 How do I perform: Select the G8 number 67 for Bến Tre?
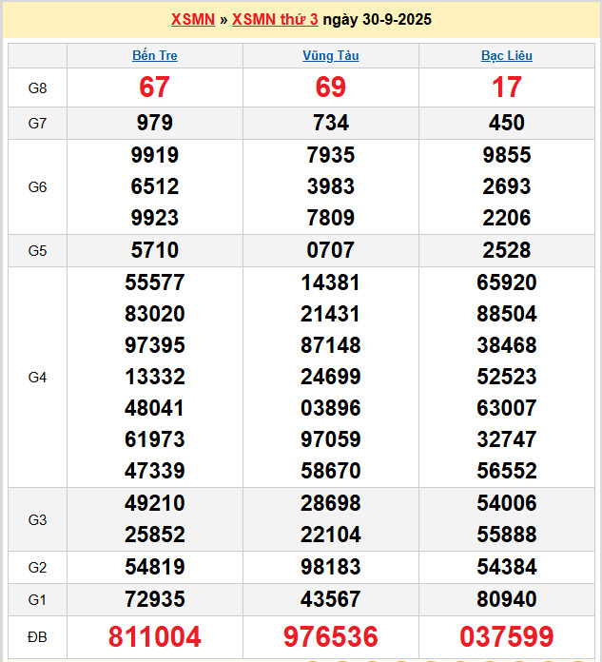[x=154, y=88]
